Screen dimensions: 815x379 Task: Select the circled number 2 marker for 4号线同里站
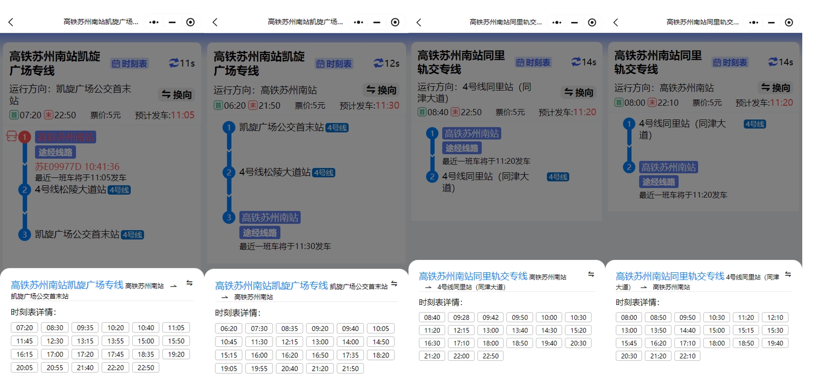[432, 177]
